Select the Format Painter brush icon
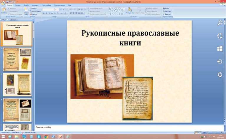The height and width of the screenshot is (139, 226). [9, 14]
